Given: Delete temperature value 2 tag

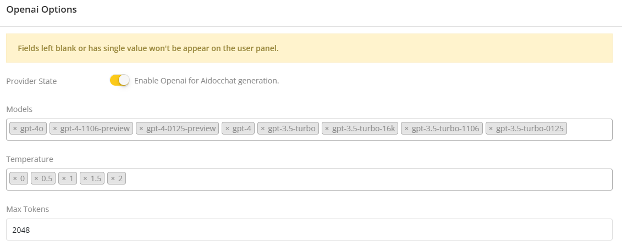Looking at the screenshot, I should tap(113, 179).
